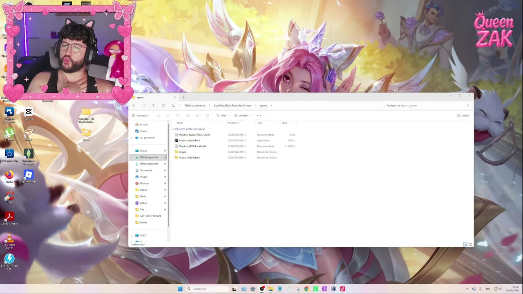523x294 pixels.
Task: Sort files by the Taille column
Action: point(284,122)
